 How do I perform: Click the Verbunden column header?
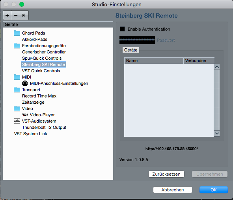[x=199, y=61]
